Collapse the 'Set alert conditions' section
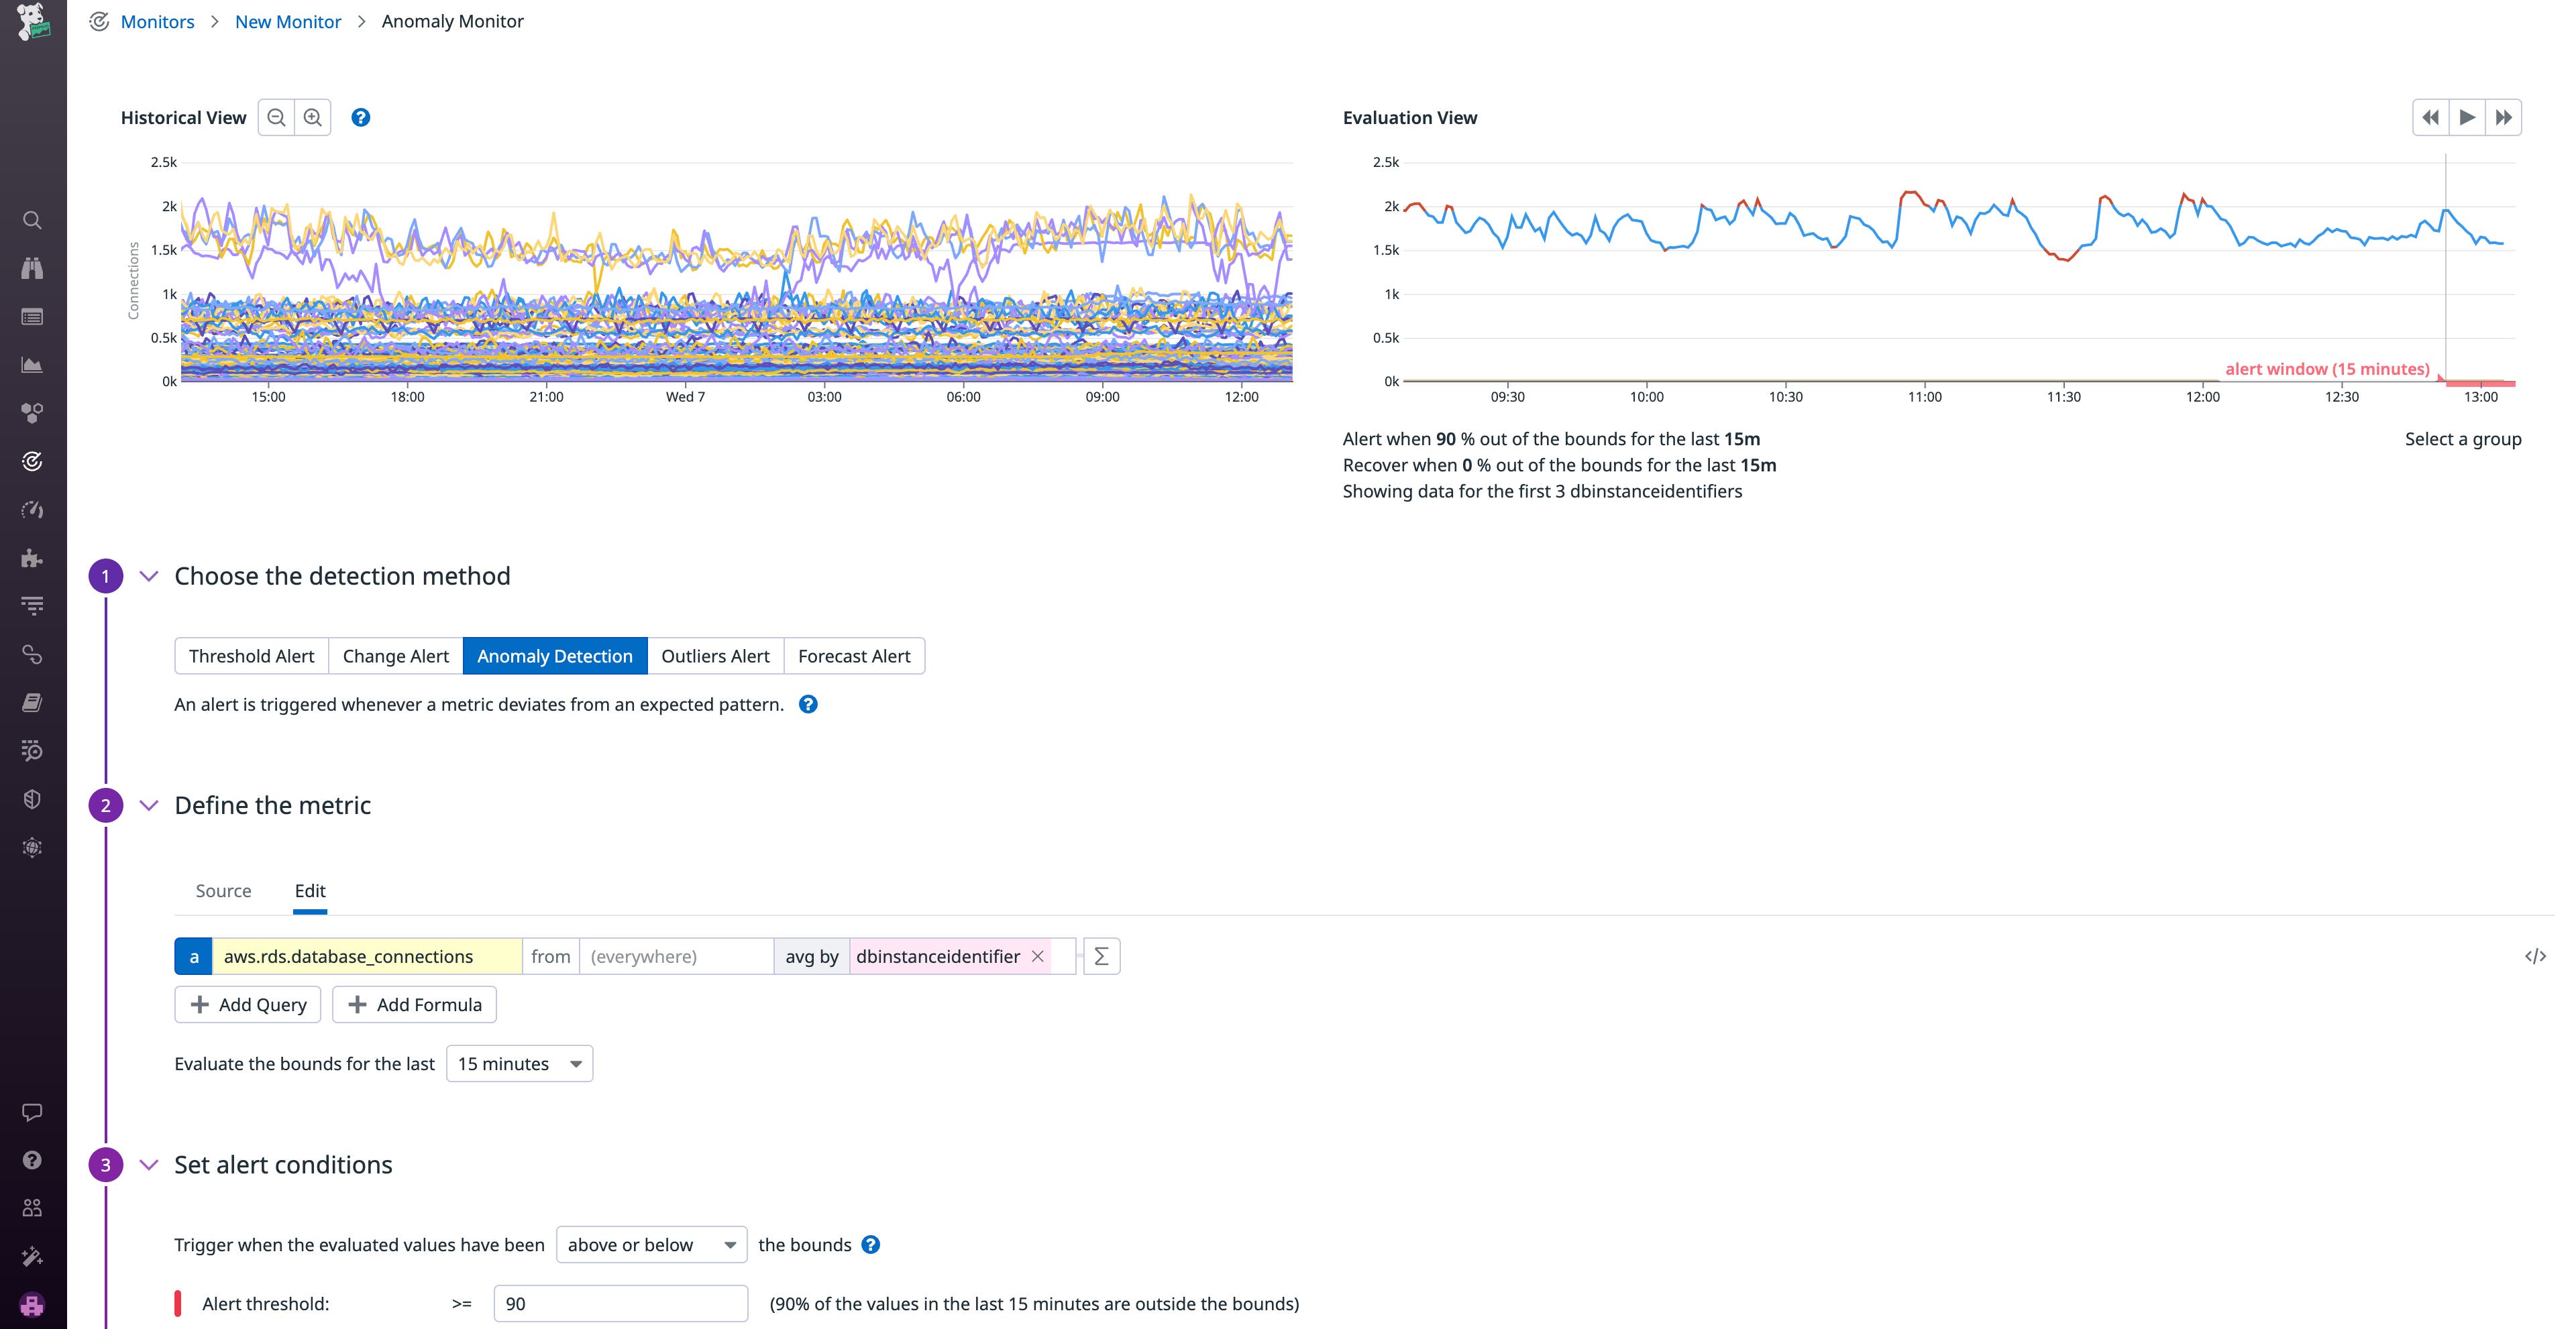This screenshot has width=2576, height=1329. (149, 1164)
